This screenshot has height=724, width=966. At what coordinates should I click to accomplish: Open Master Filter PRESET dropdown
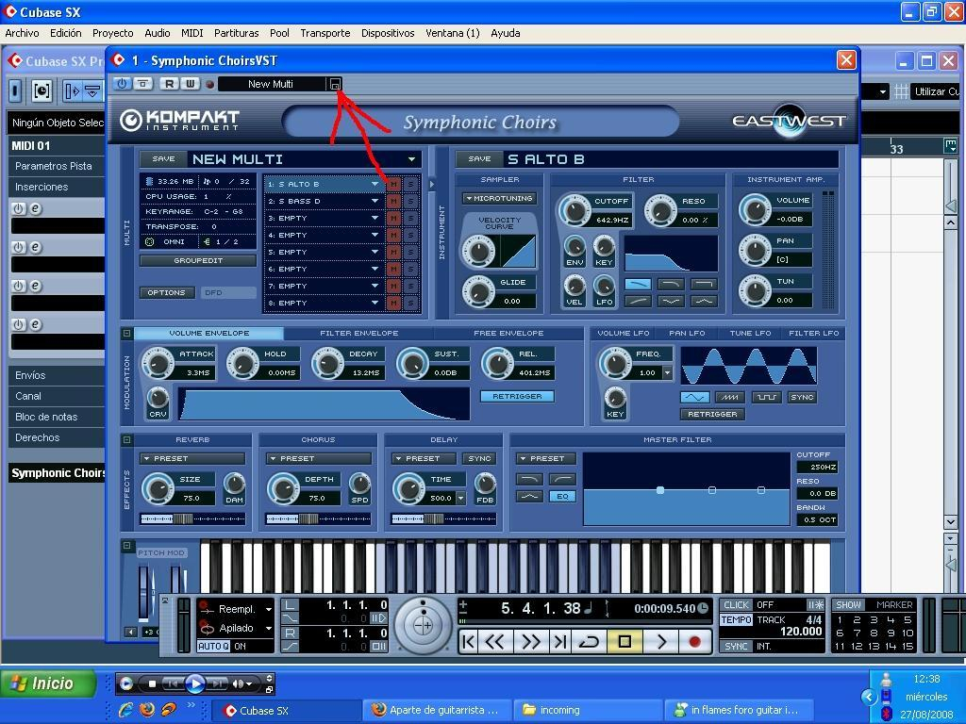(x=546, y=459)
